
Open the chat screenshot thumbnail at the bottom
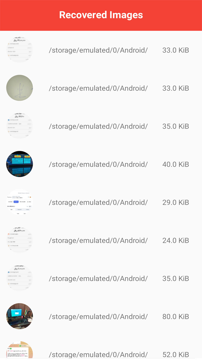pos(19,350)
